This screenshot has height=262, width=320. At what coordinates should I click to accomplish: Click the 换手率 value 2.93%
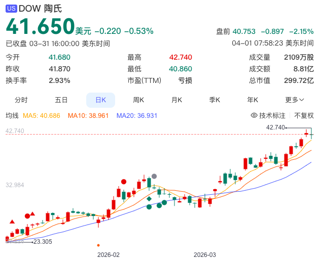click(x=59, y=80)
